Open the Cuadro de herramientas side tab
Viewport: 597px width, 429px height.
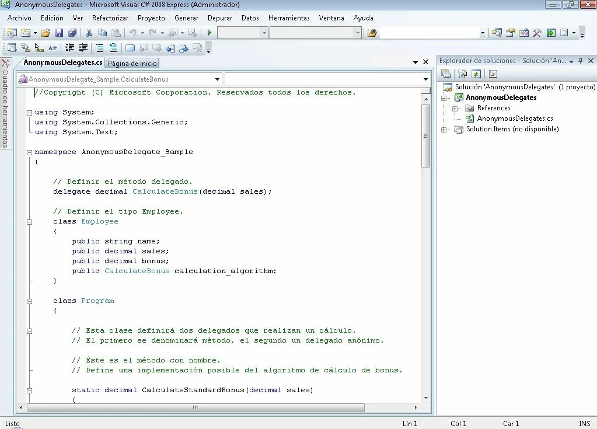click(x=5, y=104)
